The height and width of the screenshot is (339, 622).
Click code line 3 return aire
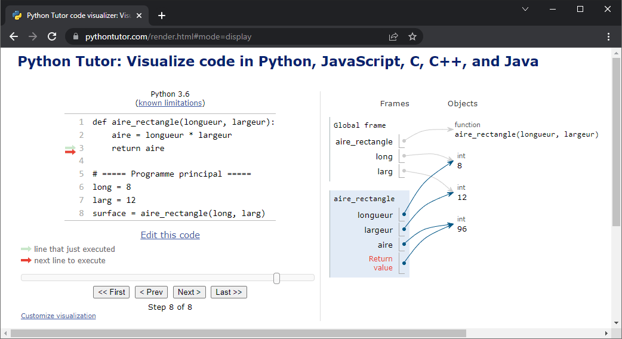coord(138,148)
